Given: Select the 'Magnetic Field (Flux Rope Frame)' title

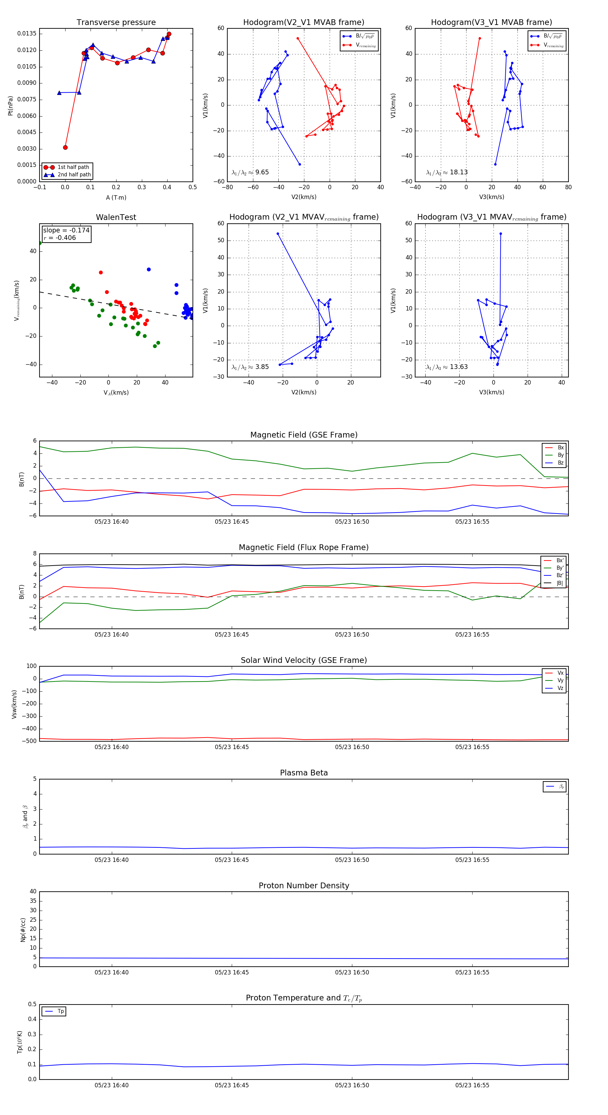Looking at the screenshot, I should click(304, 548).
